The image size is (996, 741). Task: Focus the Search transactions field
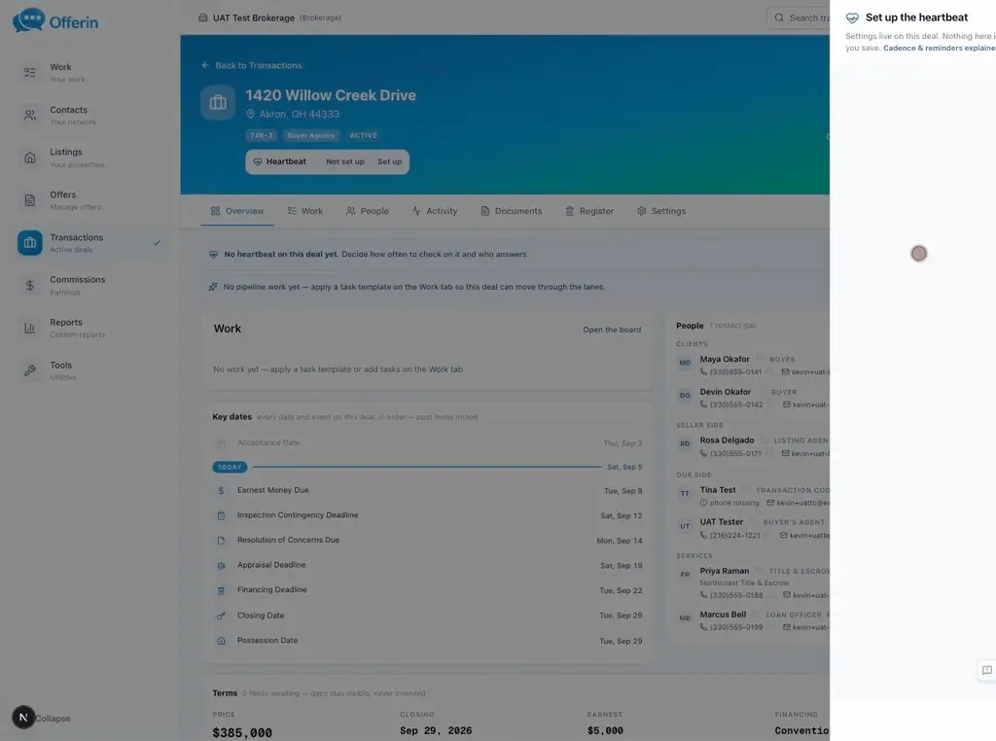[799, 18]
